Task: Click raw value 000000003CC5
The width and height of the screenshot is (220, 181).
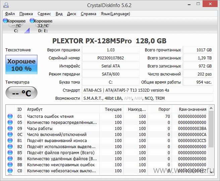Action: (192, 140)
